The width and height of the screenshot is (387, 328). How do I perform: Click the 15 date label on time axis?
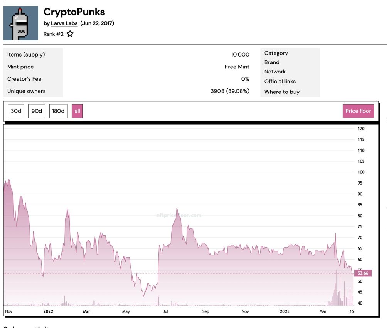click(x=352, y=311)
